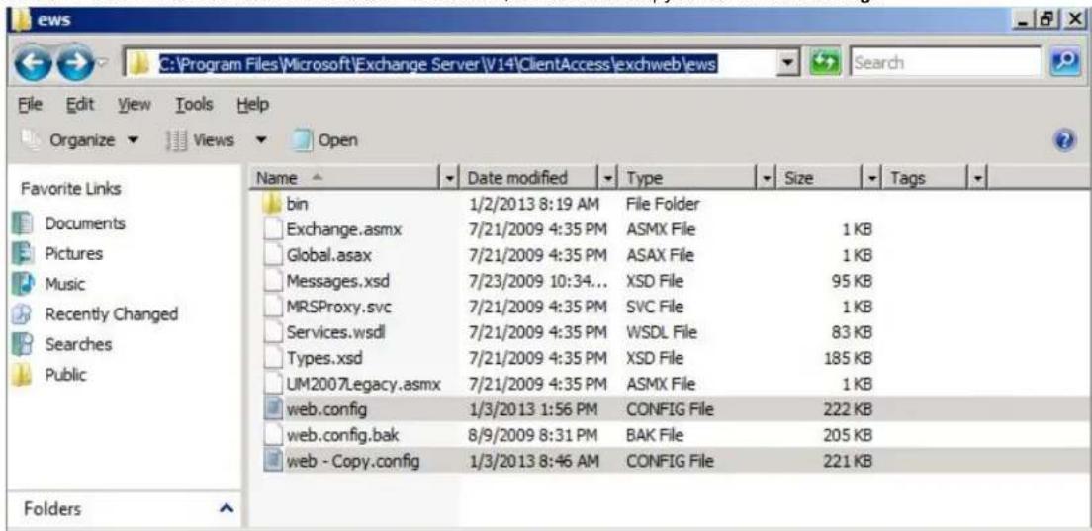Click the 1/3/2013 8:46 AM date cell
This screenshot has height=531, width=1092.
pos(533,462)
